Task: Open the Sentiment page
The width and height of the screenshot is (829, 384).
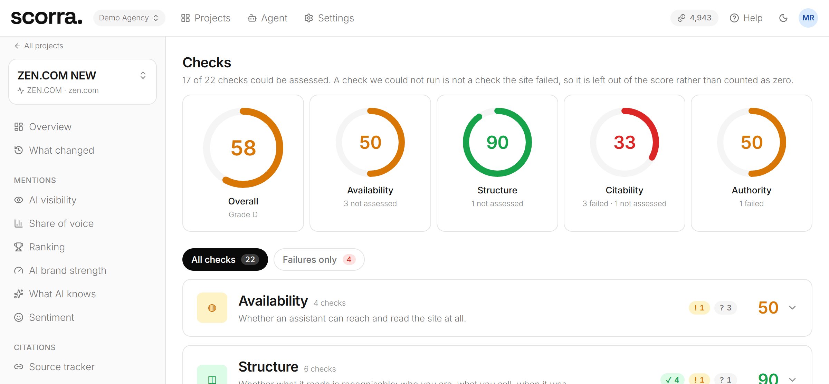Action: point(44,317)
